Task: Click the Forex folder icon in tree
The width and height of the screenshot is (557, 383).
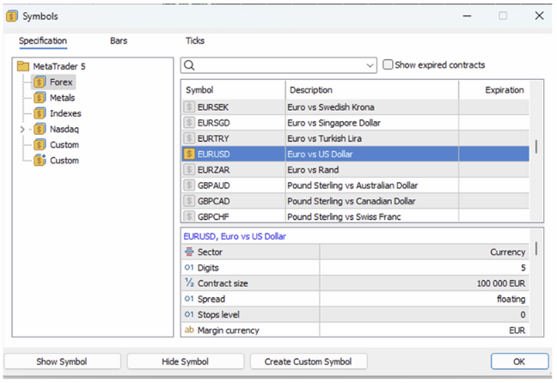Action: coord(40,82)
